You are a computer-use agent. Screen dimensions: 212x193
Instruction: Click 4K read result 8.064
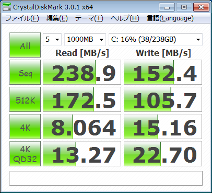[82, 127]
